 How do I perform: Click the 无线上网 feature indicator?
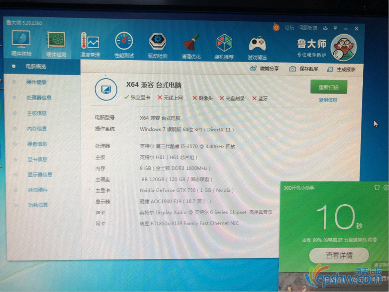170,98
